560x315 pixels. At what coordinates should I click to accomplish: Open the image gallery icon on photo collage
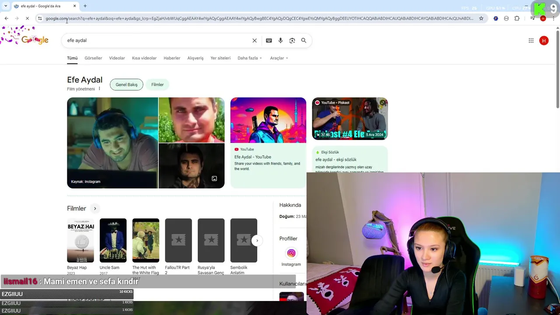pos(214,178)
